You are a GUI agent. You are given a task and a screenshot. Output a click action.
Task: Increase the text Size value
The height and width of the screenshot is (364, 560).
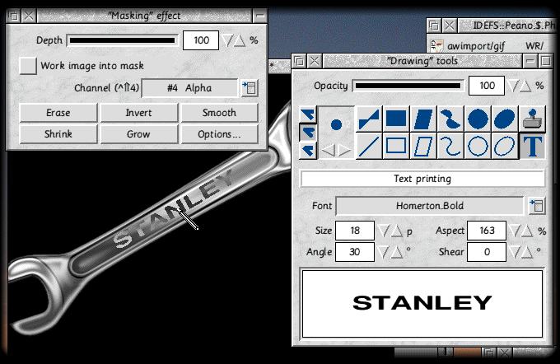click(396, 231)
